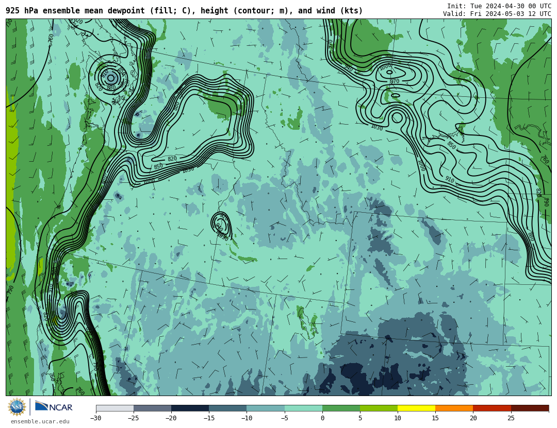The height and width of the screenshot is (428, 557).
Task: Click the colorbar tick label -30
Action: click(96, 418)
